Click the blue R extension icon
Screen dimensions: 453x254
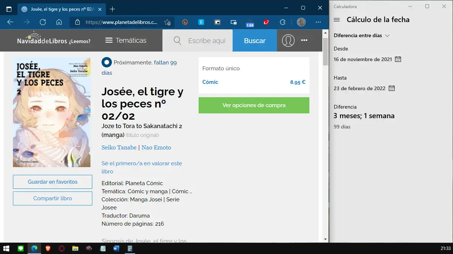[x=201, y=22]
